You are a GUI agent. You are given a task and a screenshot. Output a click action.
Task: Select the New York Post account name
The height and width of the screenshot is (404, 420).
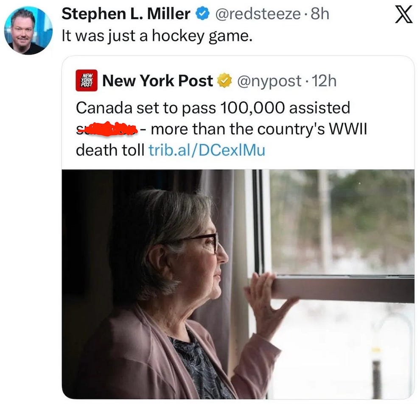[157, 80]
